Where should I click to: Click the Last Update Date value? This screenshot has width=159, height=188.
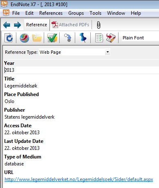coord(22,148)
